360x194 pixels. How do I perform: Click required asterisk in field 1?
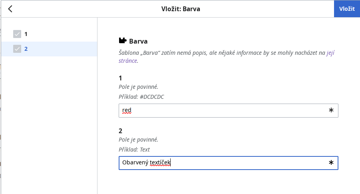(x=331, y=110)
